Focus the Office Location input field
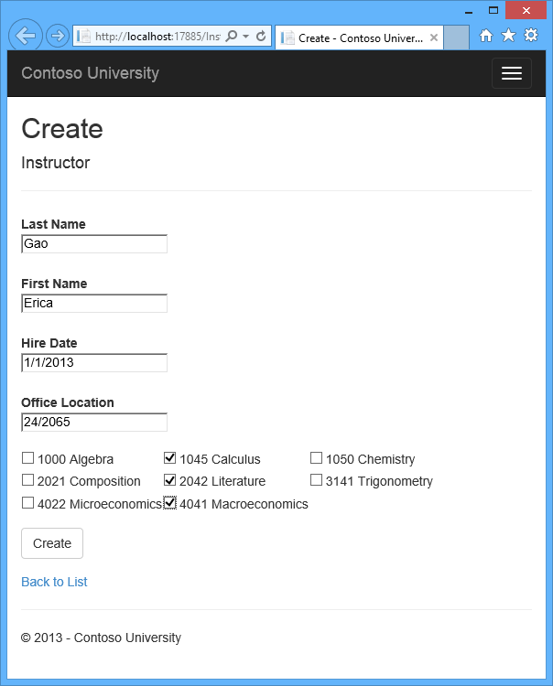This screenshot has width=553, height=686. [94, 423]
